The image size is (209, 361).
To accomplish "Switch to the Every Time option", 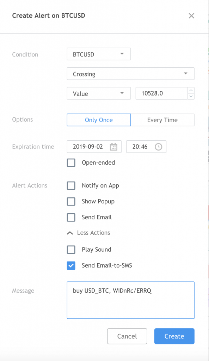I will (162, 120).
